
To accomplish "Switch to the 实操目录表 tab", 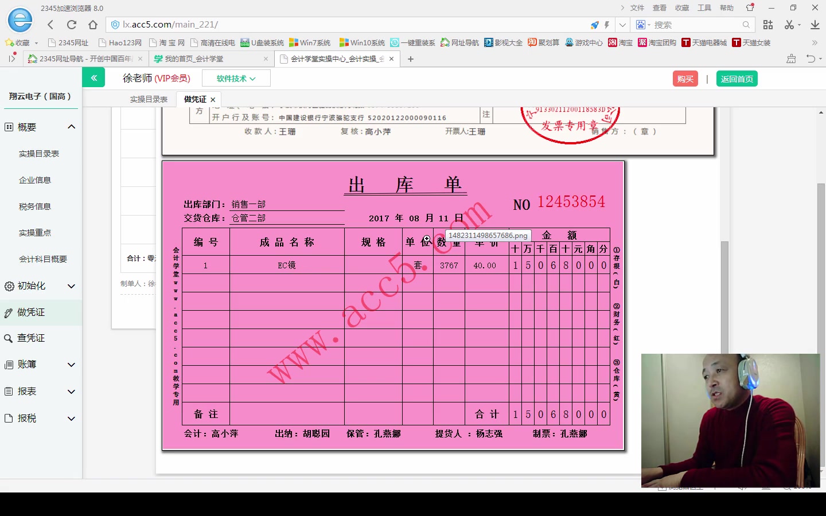I will tap(149, 98).
